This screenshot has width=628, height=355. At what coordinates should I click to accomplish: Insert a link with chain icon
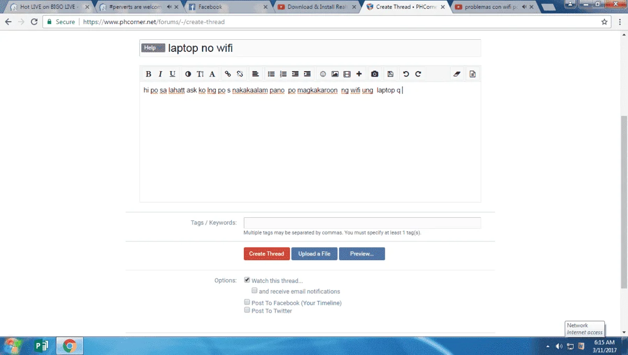(x=228, y=74)
